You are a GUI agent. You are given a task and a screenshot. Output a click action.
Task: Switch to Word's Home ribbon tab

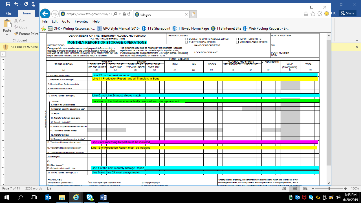(x=26, y=13)
